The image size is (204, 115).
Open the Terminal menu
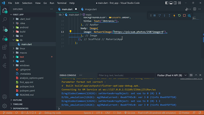[62, 3]
